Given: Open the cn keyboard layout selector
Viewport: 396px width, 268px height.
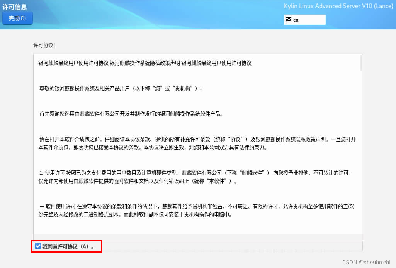Looking at the screenshot, I should pyautogui.click(x=304, y=20).
